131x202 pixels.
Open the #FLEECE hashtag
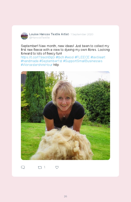[x=82, y=57]
